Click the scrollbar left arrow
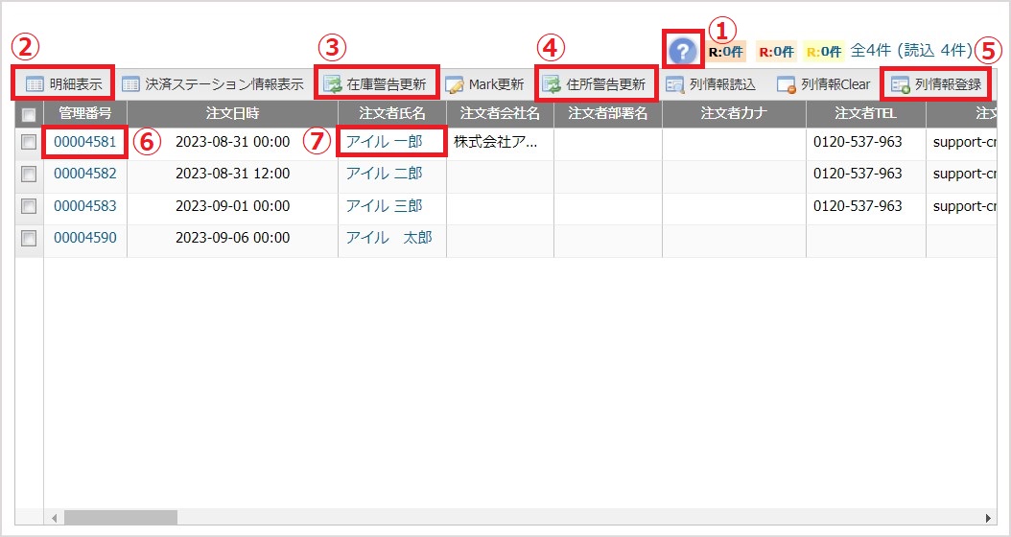Screen dimensions: 1011x537 (54, 518)
